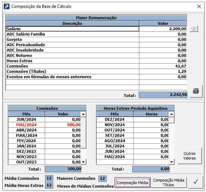Open Composição Média Títulos
This screenshot has width=206, height=192.
169,182
